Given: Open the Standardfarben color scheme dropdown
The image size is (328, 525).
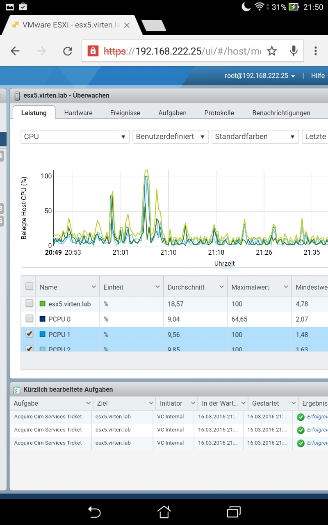Looking at the screenshot, I should (x=255, y=137).
